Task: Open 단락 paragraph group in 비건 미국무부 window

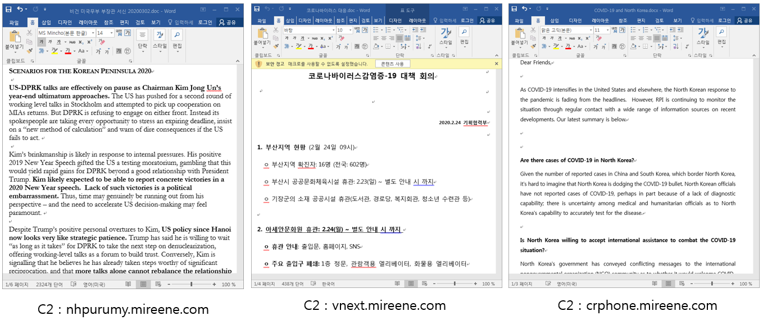Action: [142, 41]
